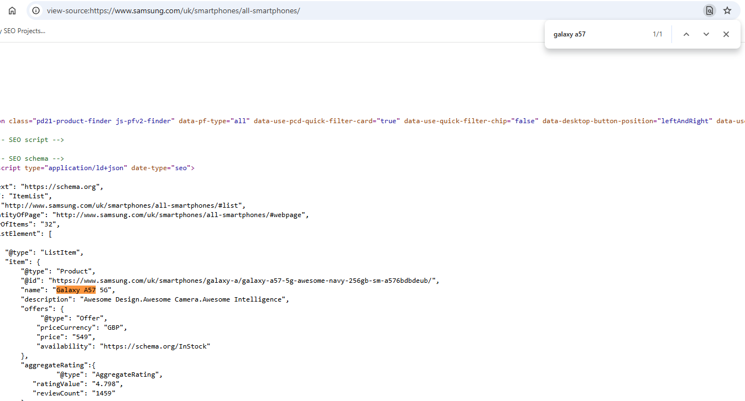Click the 'AggregateRating' type value
Image resolution: width=745 pixels, height=401 pixels.
(127, 374)
